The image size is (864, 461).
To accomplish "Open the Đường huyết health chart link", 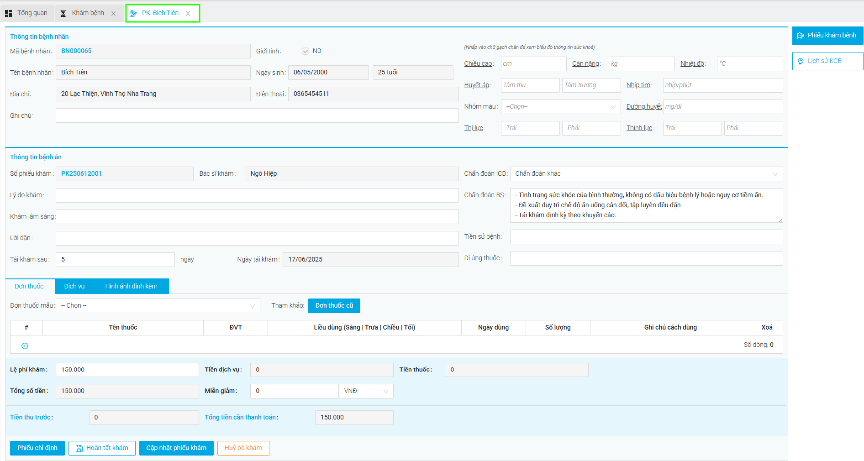I will pos(644,107).
